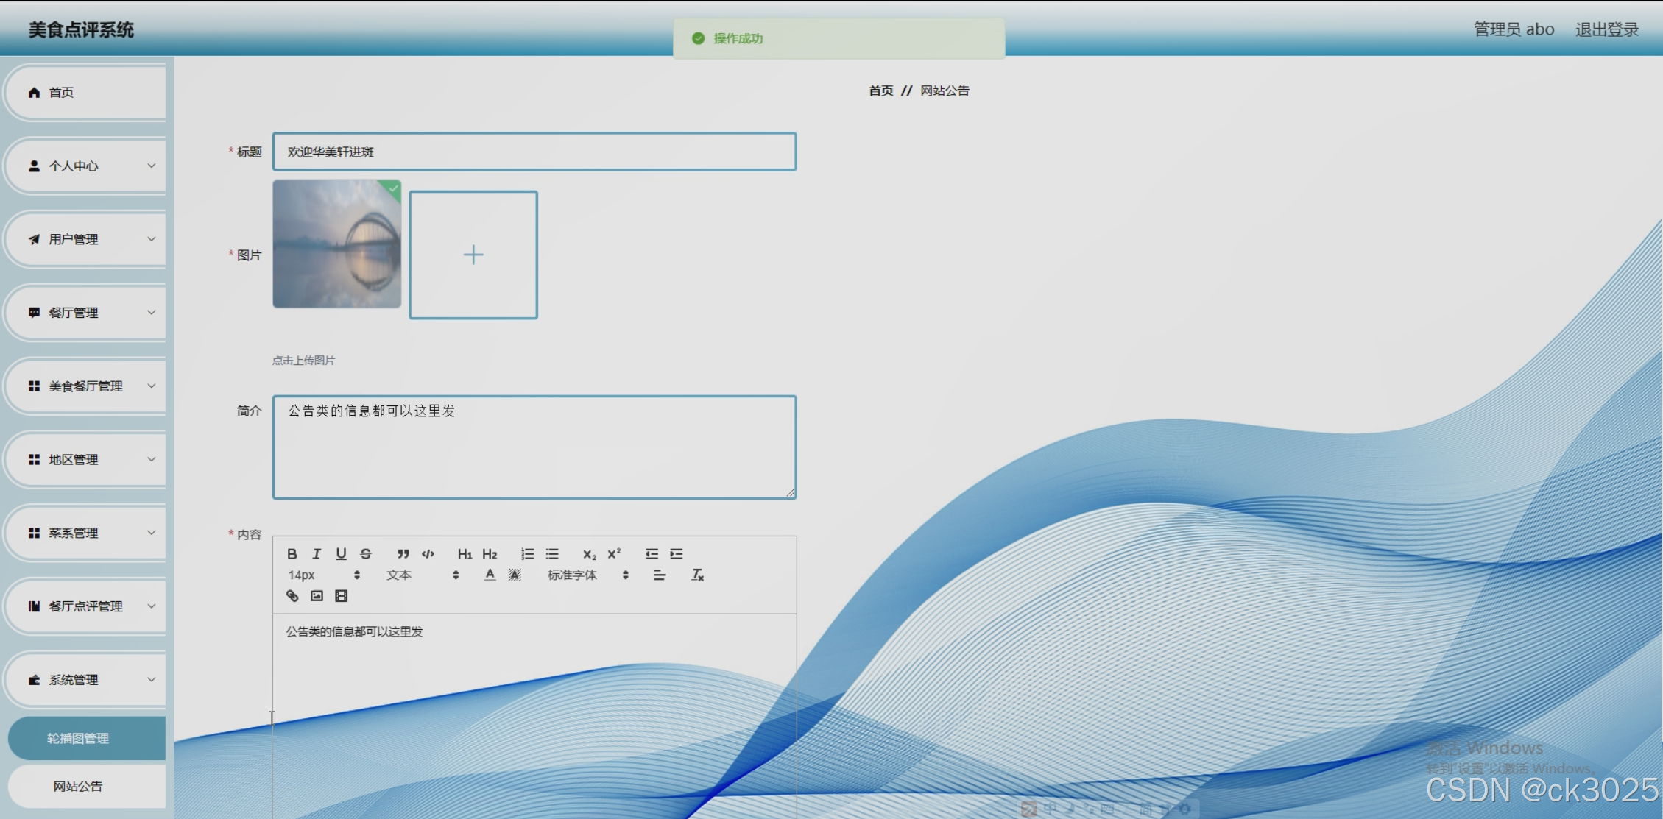
Task: Increase indent in the editor
Action: pyautogui.click(x=677, y=554)
